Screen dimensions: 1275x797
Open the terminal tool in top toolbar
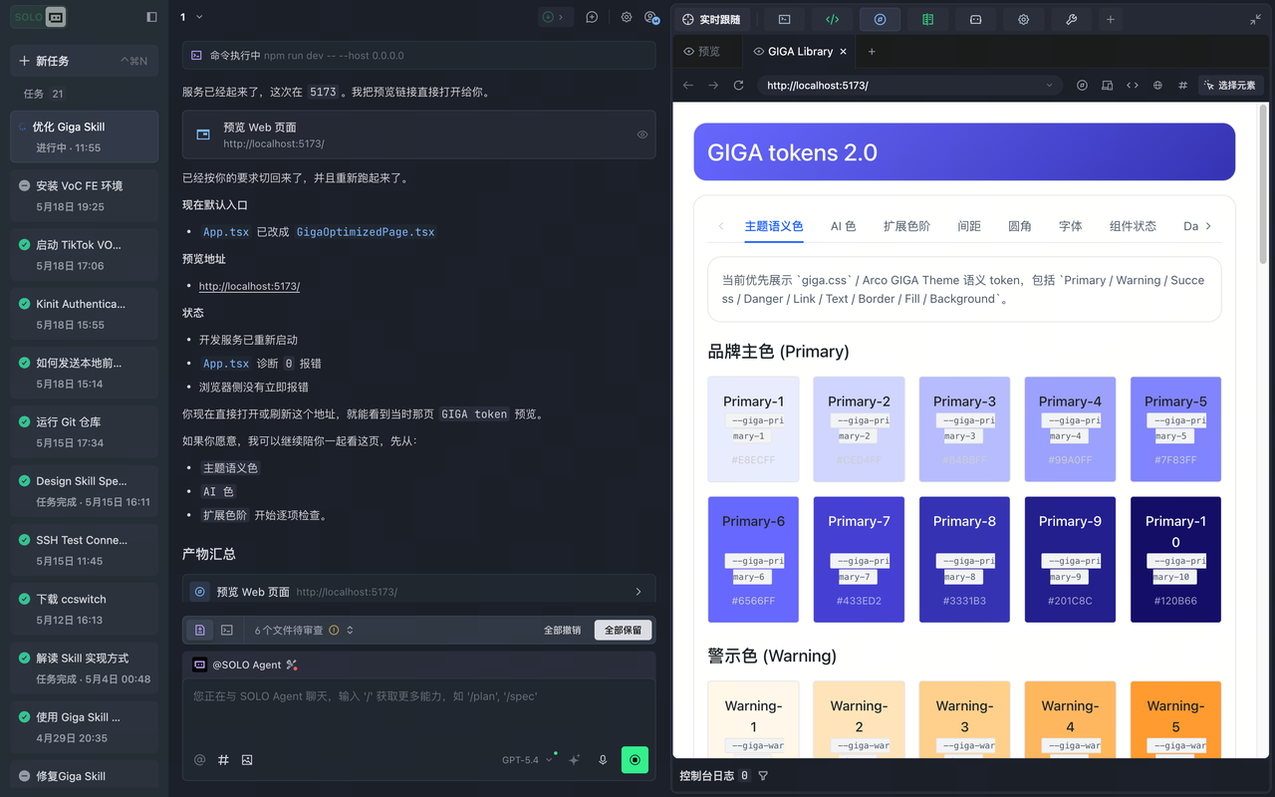[784, 19]
